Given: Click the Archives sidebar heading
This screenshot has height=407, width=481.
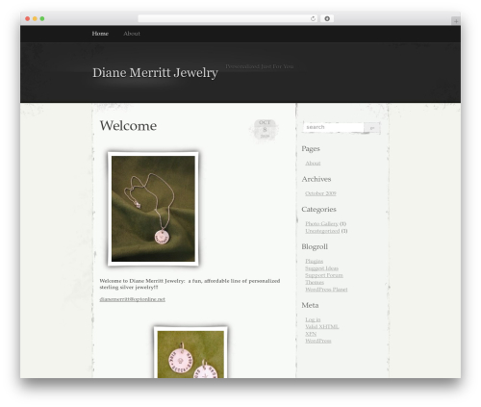Looking at the screenshot, I should point(316,179).
